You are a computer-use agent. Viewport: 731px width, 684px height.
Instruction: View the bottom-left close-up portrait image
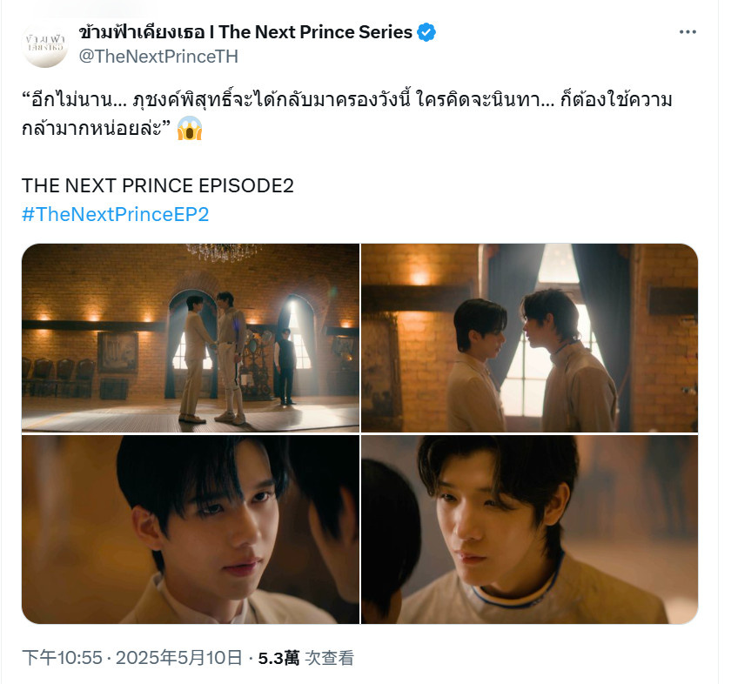tap(191, 529)
